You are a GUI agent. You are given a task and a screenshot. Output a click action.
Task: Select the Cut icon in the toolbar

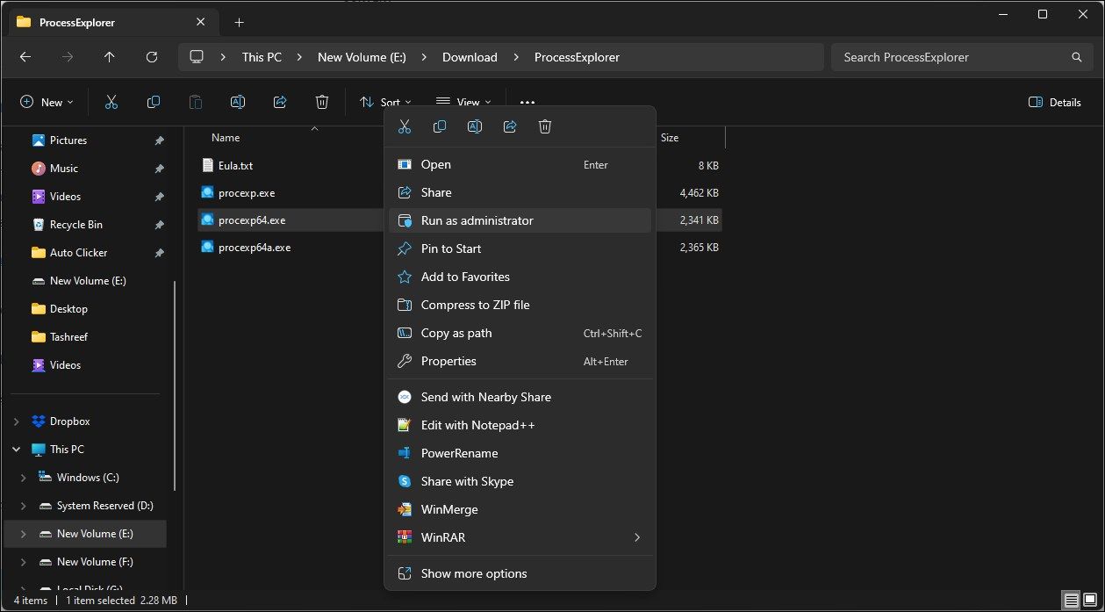111,102
